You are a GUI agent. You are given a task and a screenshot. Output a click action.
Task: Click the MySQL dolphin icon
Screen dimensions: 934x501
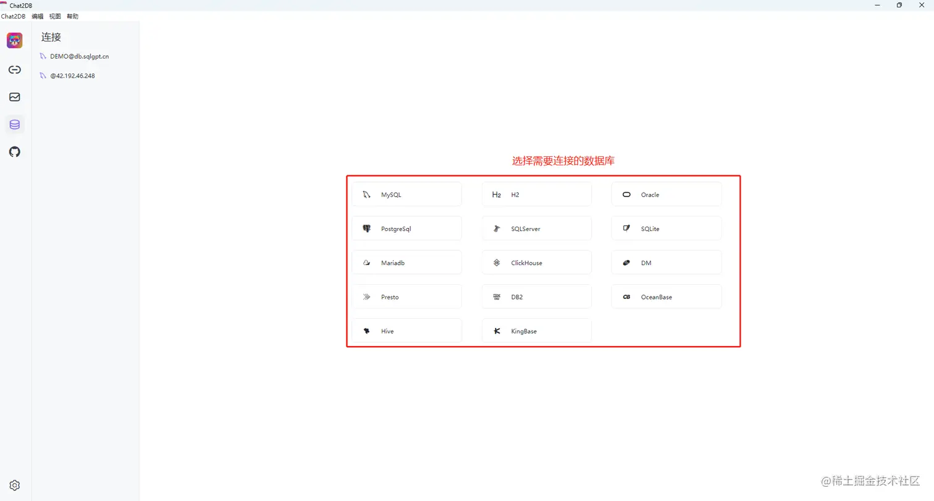pyautogui.click(x=366, y=195)
